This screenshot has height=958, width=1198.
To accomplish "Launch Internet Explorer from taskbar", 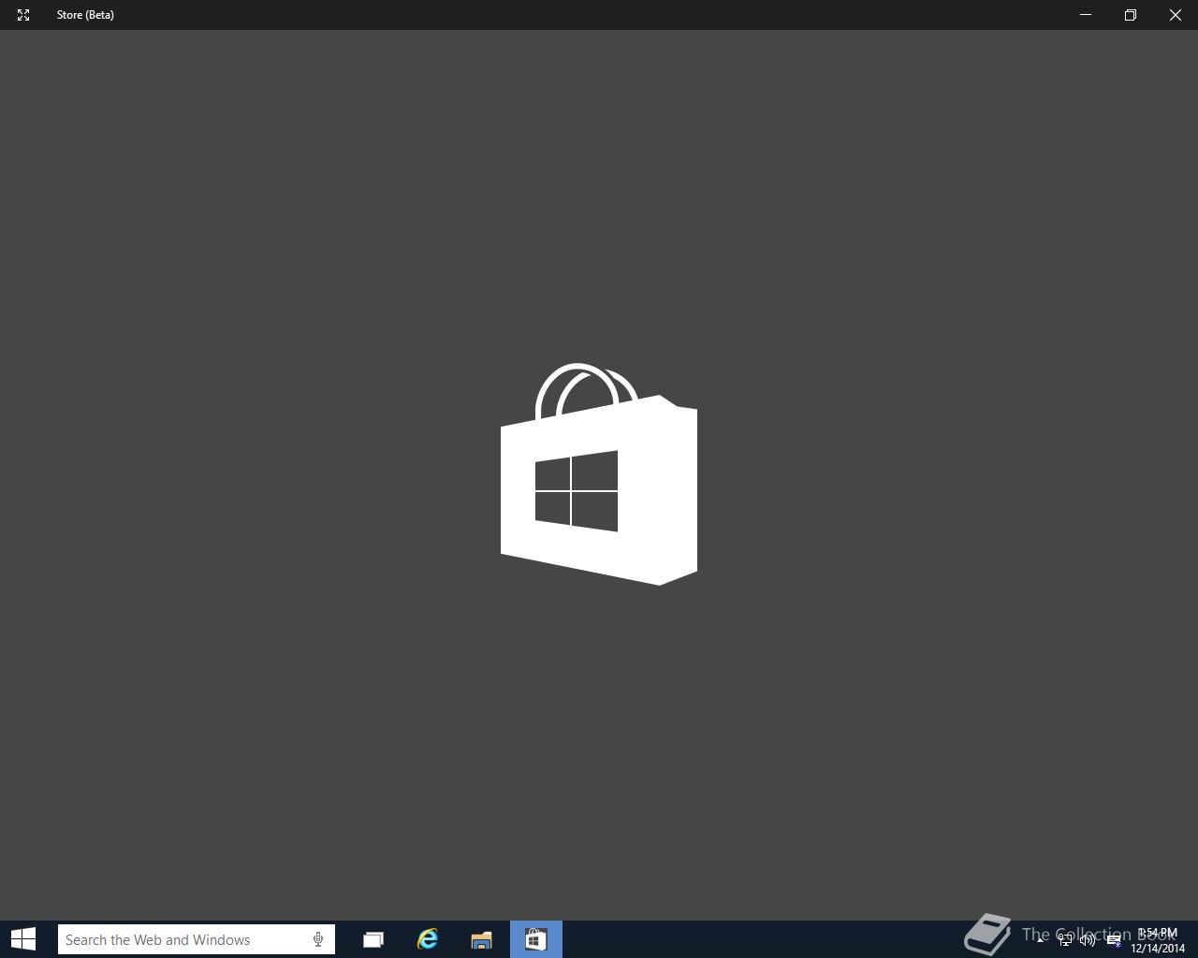I will point(428,939).
